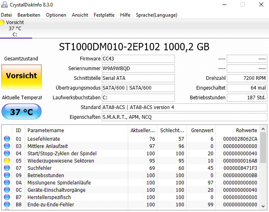Viewport: 269px width, 212px height.
Task: Click the Aktueller... column header
Action: [x=142, y=131]
